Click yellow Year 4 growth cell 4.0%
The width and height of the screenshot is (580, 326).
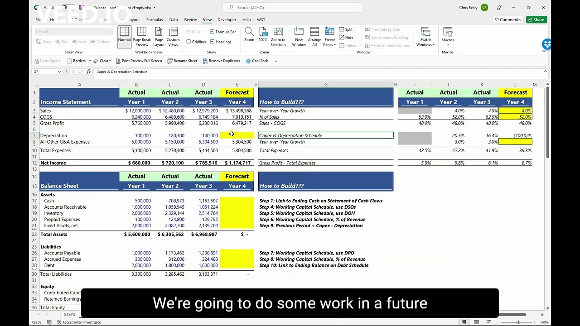(x=516, y=111)
